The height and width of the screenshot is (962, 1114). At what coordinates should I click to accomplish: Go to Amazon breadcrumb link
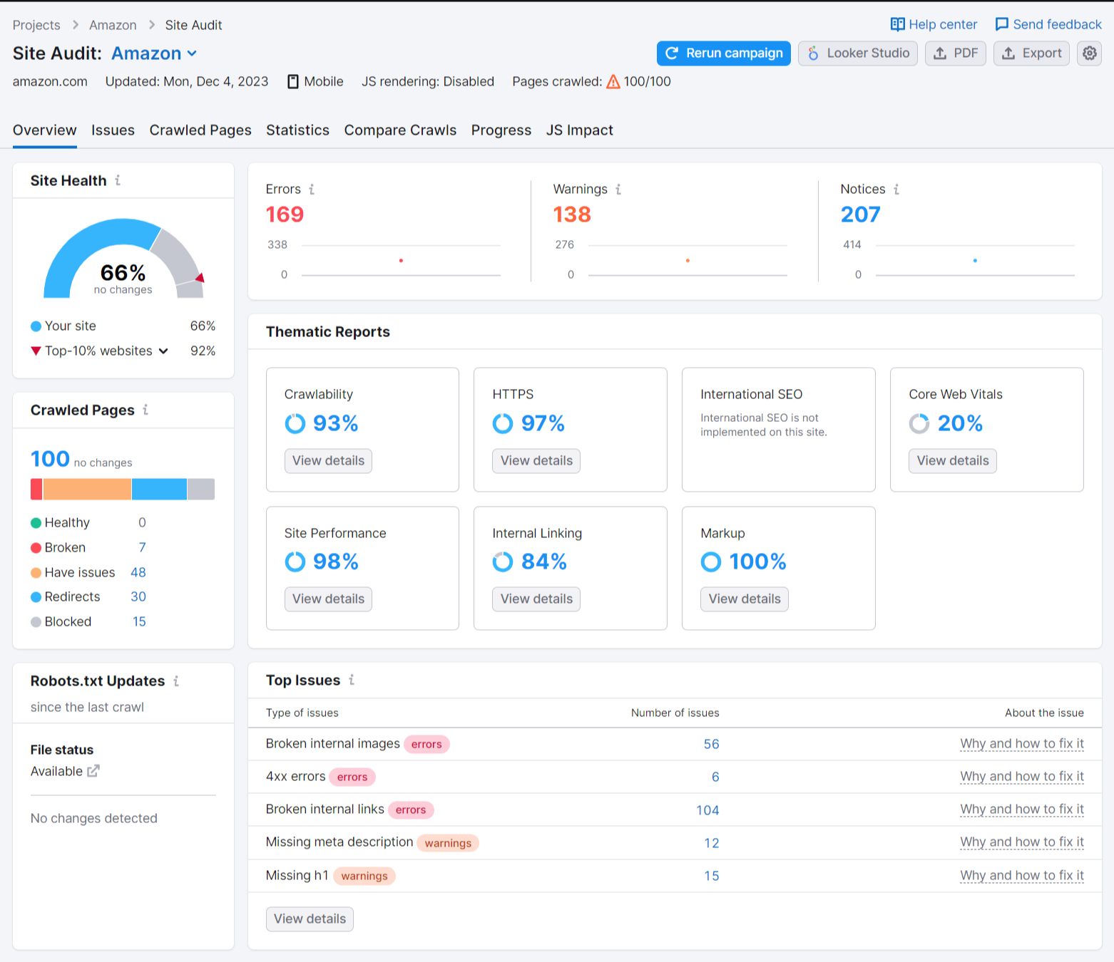(x=113, y=25)
